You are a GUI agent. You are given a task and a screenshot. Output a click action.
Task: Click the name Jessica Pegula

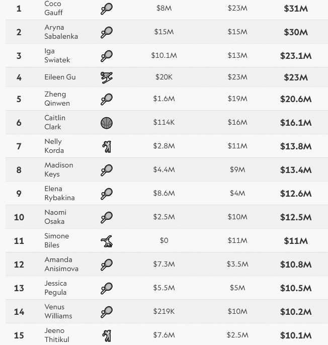pyautogui.click(x=55, y=288)
